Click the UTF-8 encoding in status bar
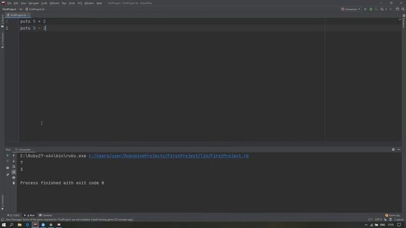The width and height of the screenshot is (406, 228). [378, 220]
